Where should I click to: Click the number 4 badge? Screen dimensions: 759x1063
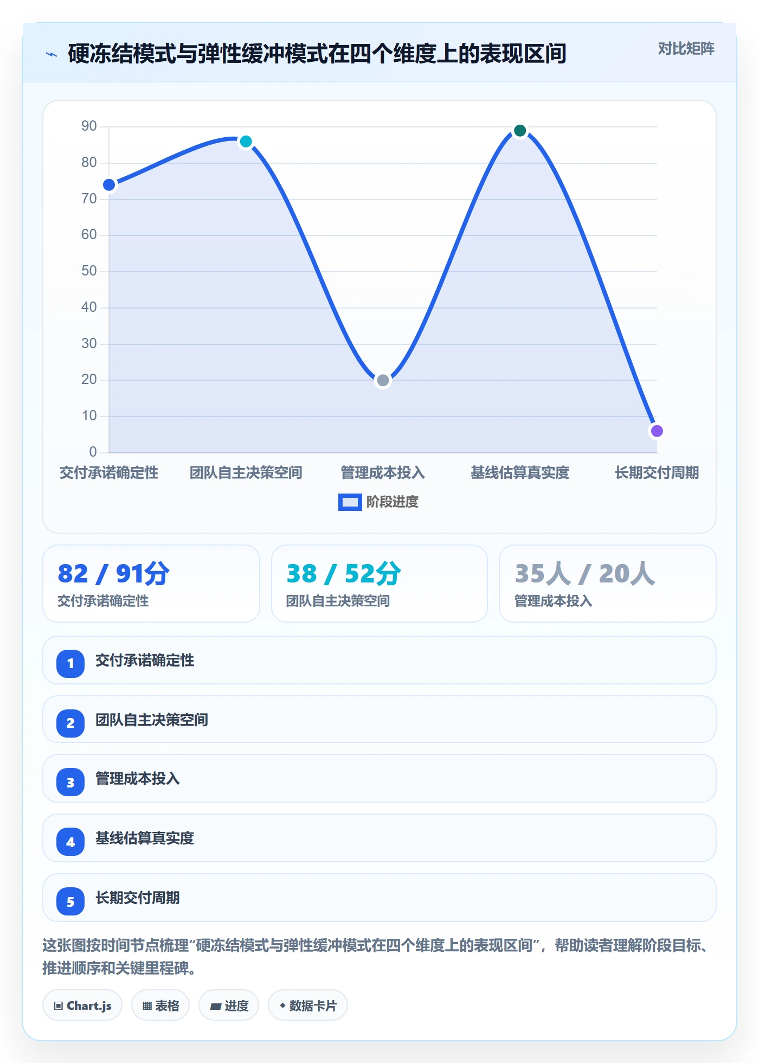(x=70, y=842)
